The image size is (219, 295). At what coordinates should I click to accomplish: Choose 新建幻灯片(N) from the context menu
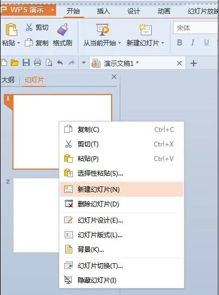point(121,189)
